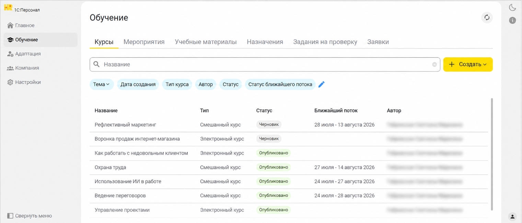Sort by Ближайший поток column header
This screenshot has height=223, width=522.
[x=336, y=110]
